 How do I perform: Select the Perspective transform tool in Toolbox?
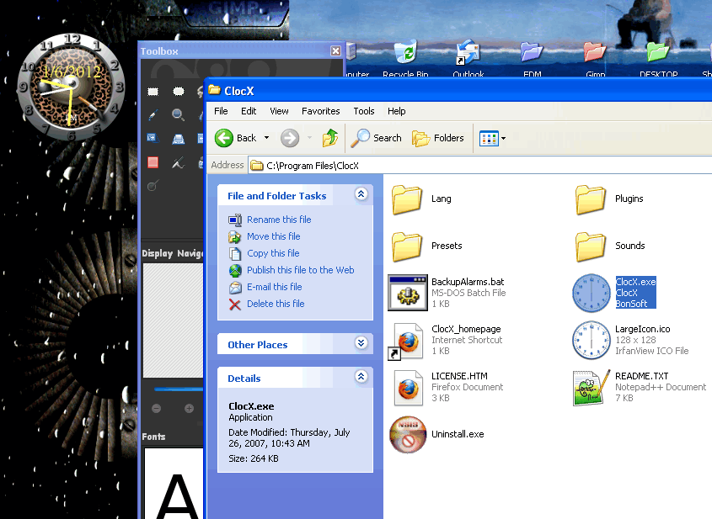pos(178,139)
